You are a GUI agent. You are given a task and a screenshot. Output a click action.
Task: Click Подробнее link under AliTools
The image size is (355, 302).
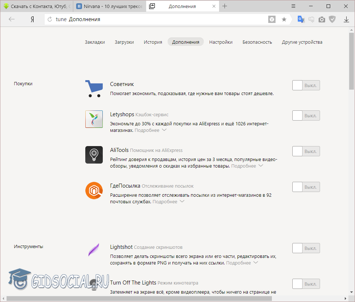(x=243, y=166)
